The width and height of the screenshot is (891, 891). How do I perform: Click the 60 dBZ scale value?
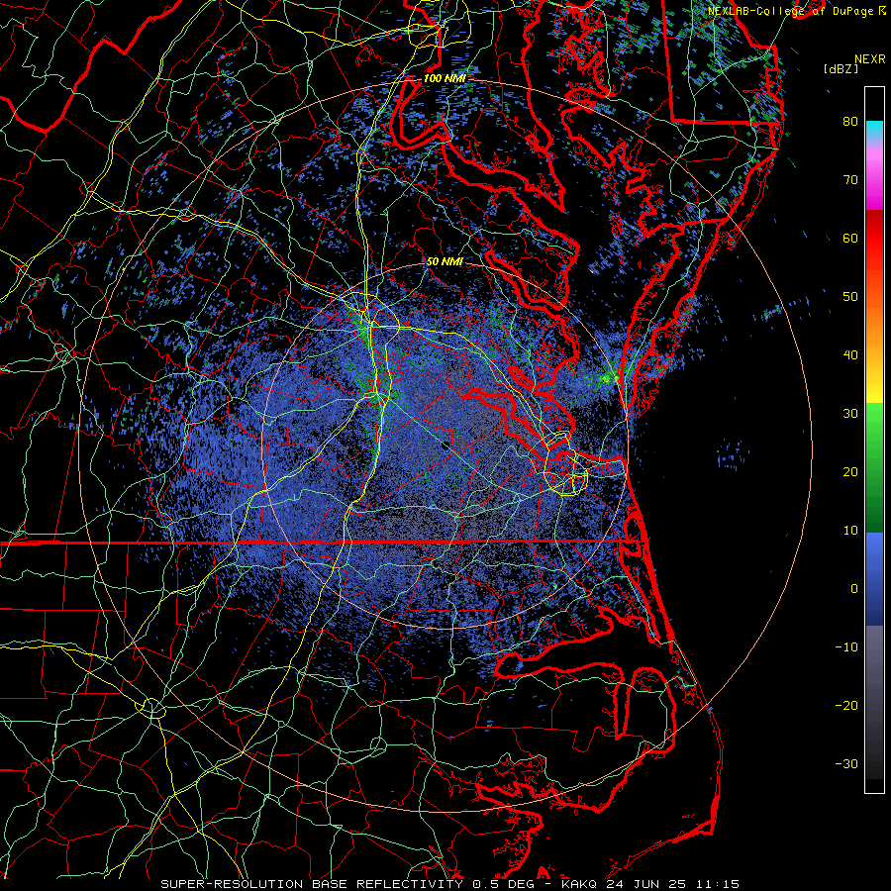point(850,238)
